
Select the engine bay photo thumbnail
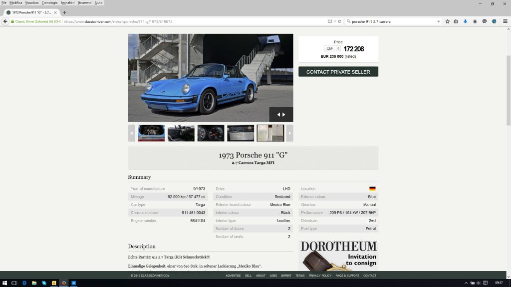pos(151,133)
